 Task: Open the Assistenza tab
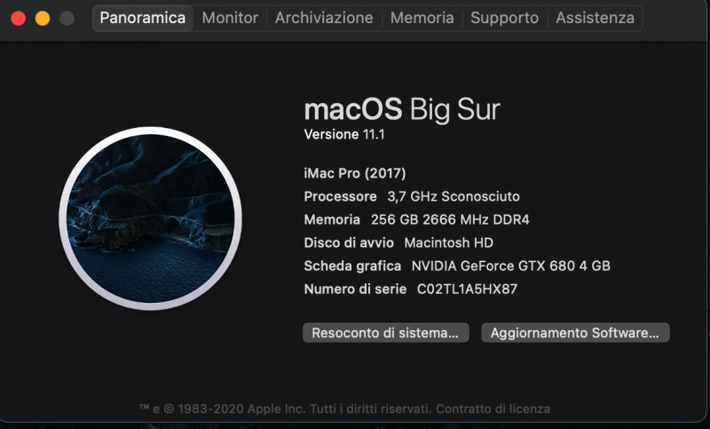pyautogui.click(x=595, y=18)
